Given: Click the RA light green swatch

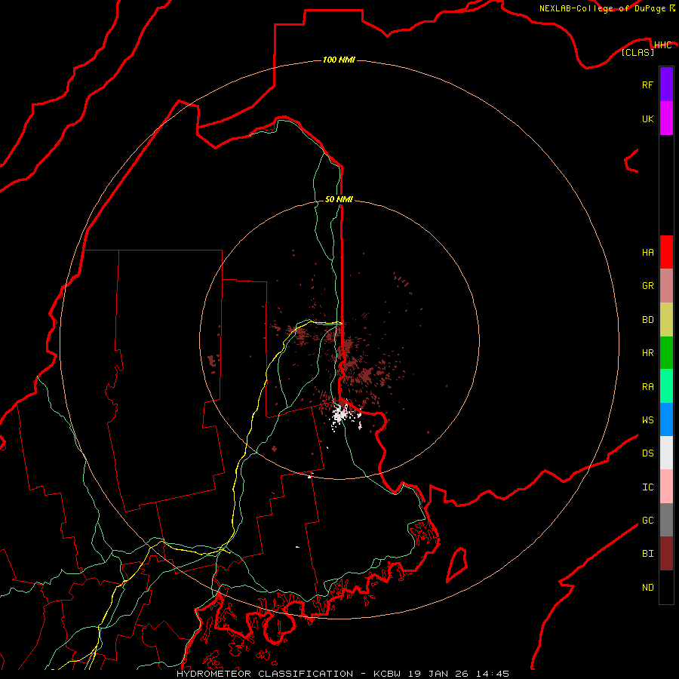Looking at the screenshot, I should (666, 386).
